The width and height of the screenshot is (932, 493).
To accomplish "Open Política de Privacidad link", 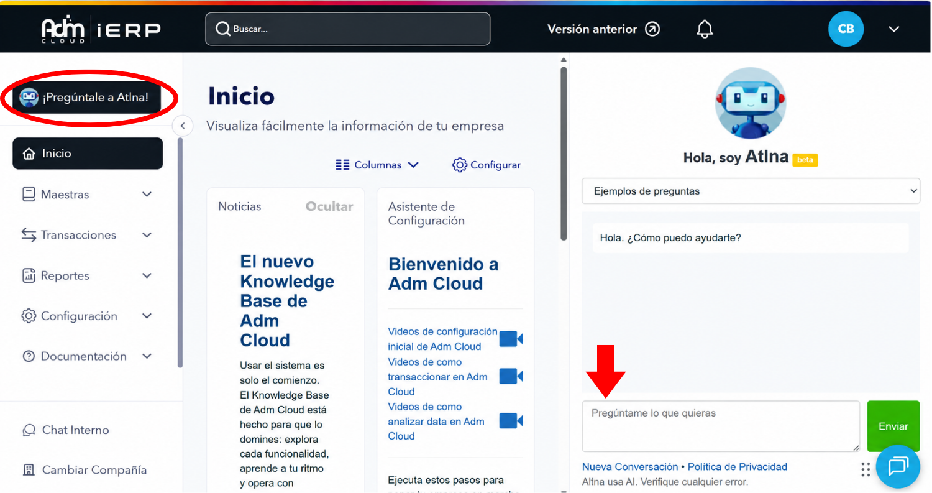I will pyautogui.click(x=738, y=467).
